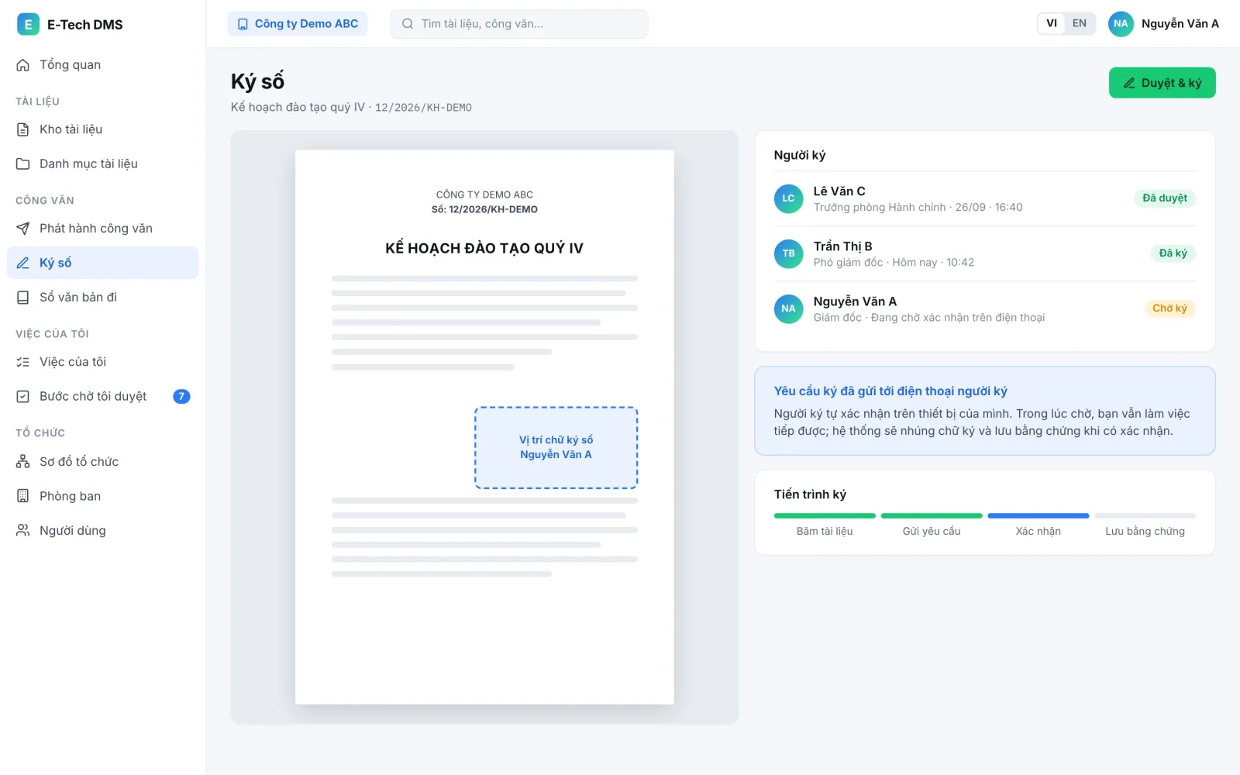The height and width of the screenshot is (775, 1240).
Task: Click the document icon for Kho tài liệu
Action: (x=23, y=129)
